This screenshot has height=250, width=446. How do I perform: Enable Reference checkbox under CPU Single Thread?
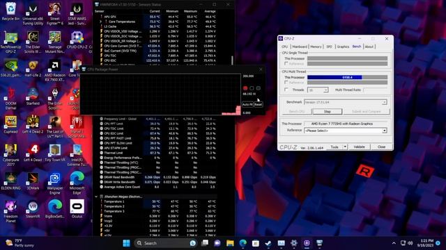pos(286,64)
